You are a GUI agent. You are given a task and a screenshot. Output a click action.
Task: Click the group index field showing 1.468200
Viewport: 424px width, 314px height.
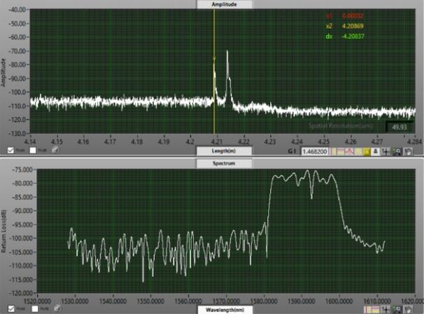(317, 151)
